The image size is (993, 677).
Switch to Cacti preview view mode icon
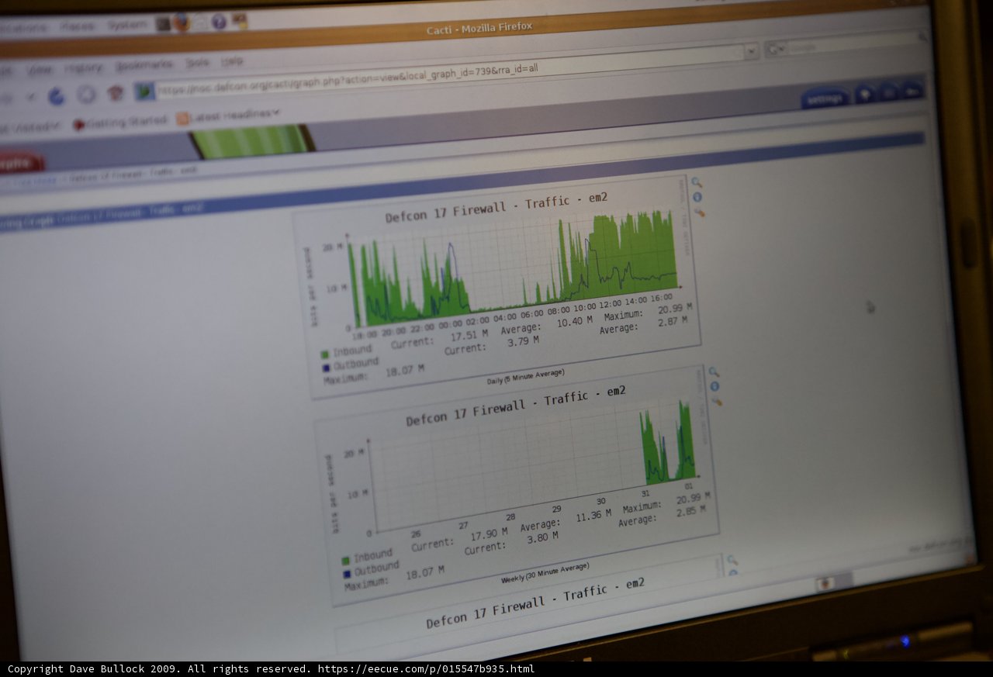point(912,91)
